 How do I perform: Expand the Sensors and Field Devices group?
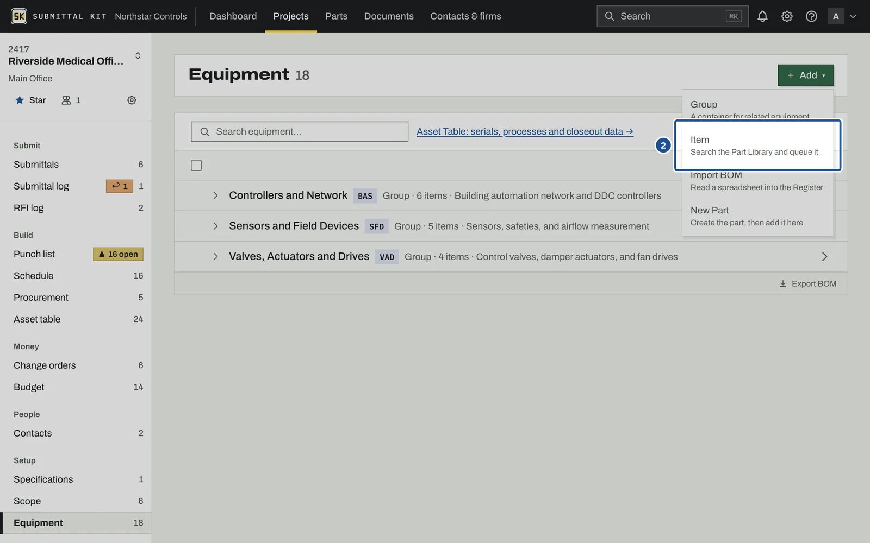(215, 226)
